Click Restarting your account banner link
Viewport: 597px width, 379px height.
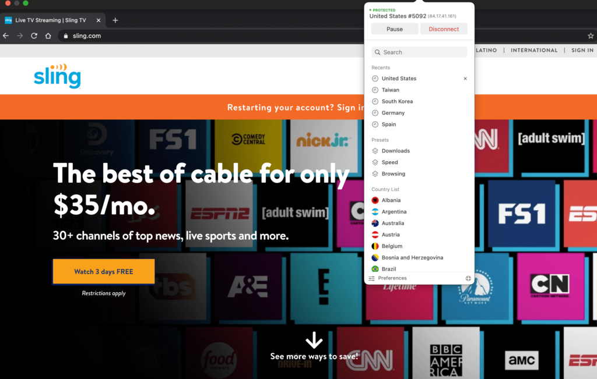coord(296,108)
